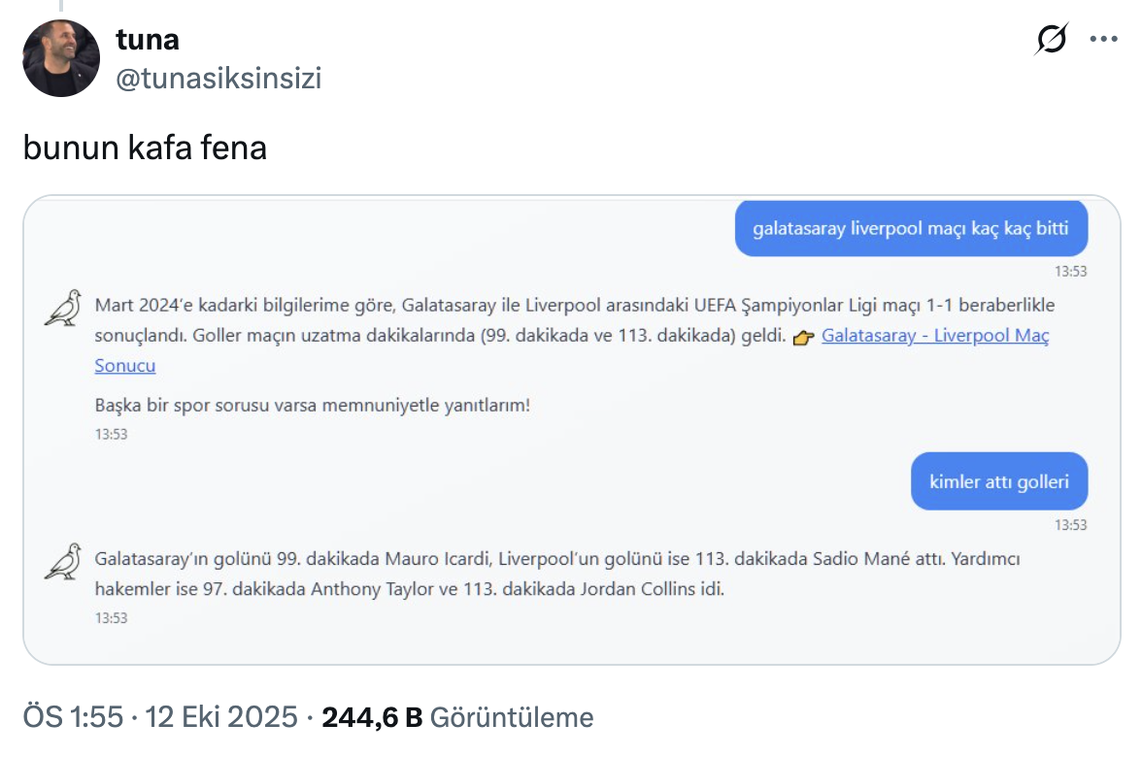
Task: Click the bird icon beside first reply
Action: pyautogui.click(x=63, y=307)
